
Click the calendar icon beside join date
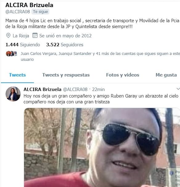pos(35,35)
